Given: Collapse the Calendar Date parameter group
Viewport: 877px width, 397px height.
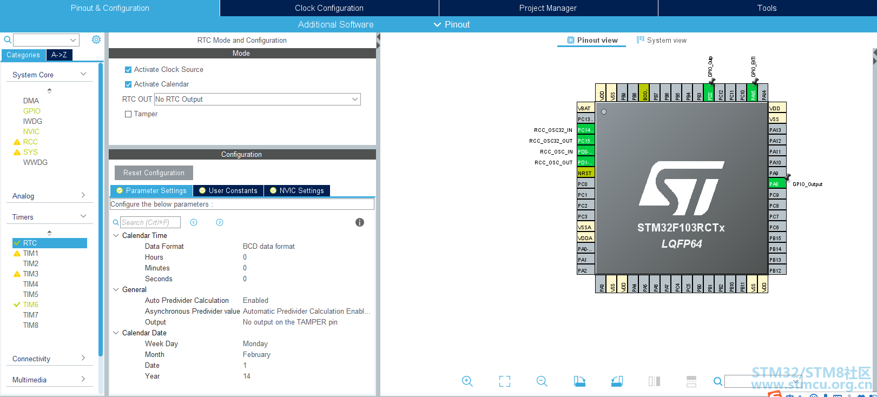Looking at the screenshot, I should 116,333.
